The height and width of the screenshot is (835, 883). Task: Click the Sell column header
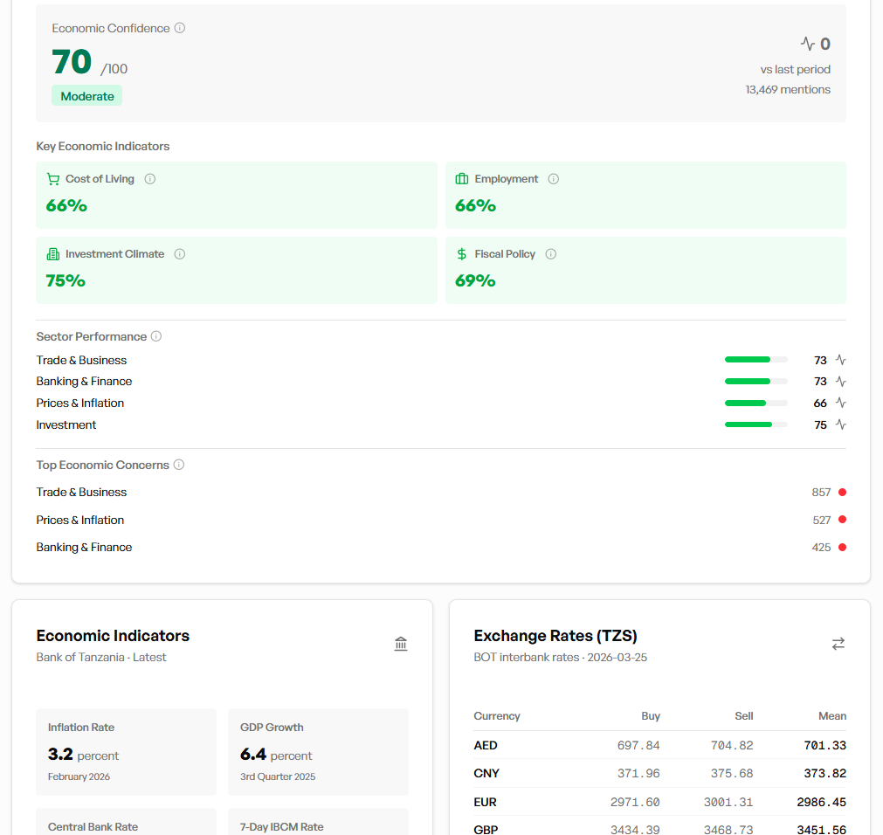click(744, 716)
